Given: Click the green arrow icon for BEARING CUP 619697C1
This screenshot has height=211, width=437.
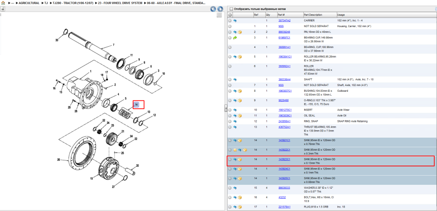Looking at the screenshot, I should coord(235,38).
